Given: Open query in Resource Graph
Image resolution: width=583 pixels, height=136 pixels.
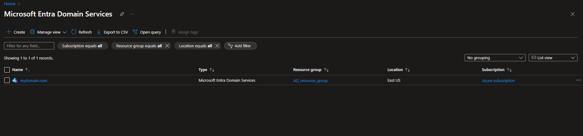Looking at the screenshot, I should (147, 32).
